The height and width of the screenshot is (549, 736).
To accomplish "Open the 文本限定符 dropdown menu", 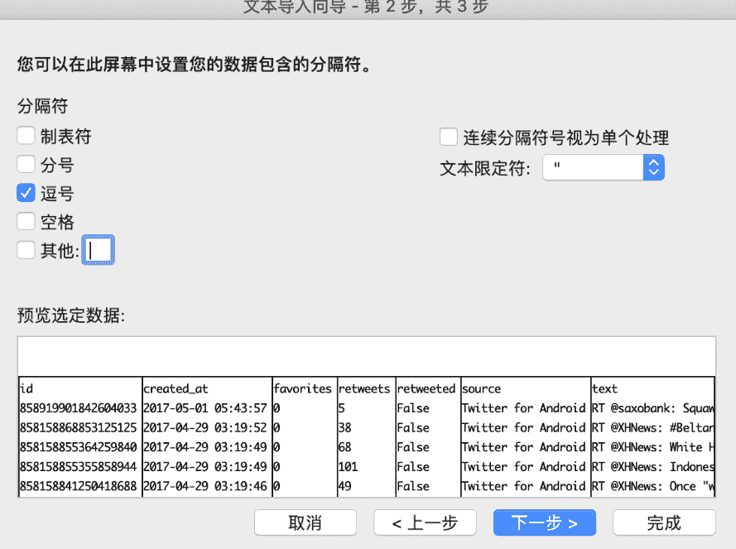I will (x=653, y=167).
